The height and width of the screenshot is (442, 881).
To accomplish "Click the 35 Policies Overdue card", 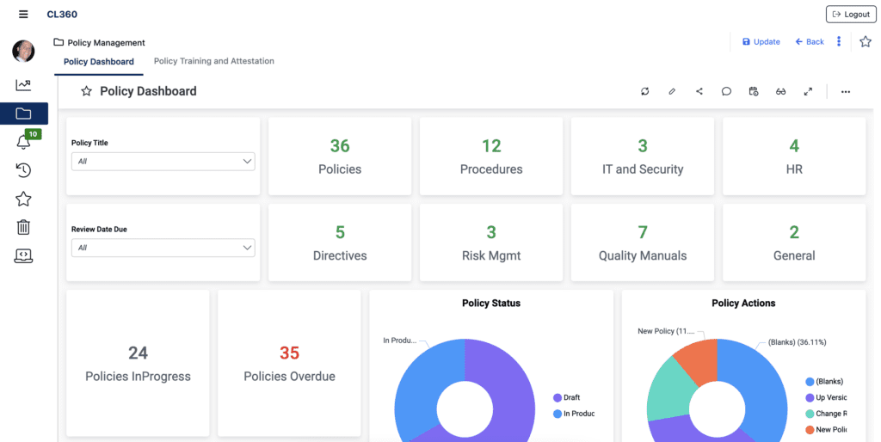I will pos(289,364).
